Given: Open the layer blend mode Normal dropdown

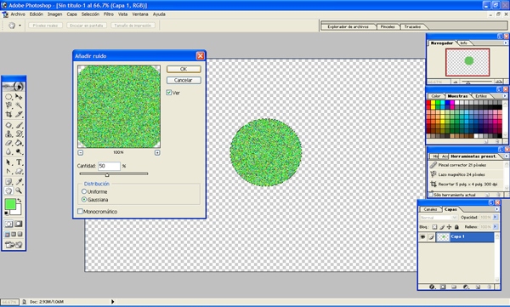Looking at the screenshot, I should tap(439, 217).
